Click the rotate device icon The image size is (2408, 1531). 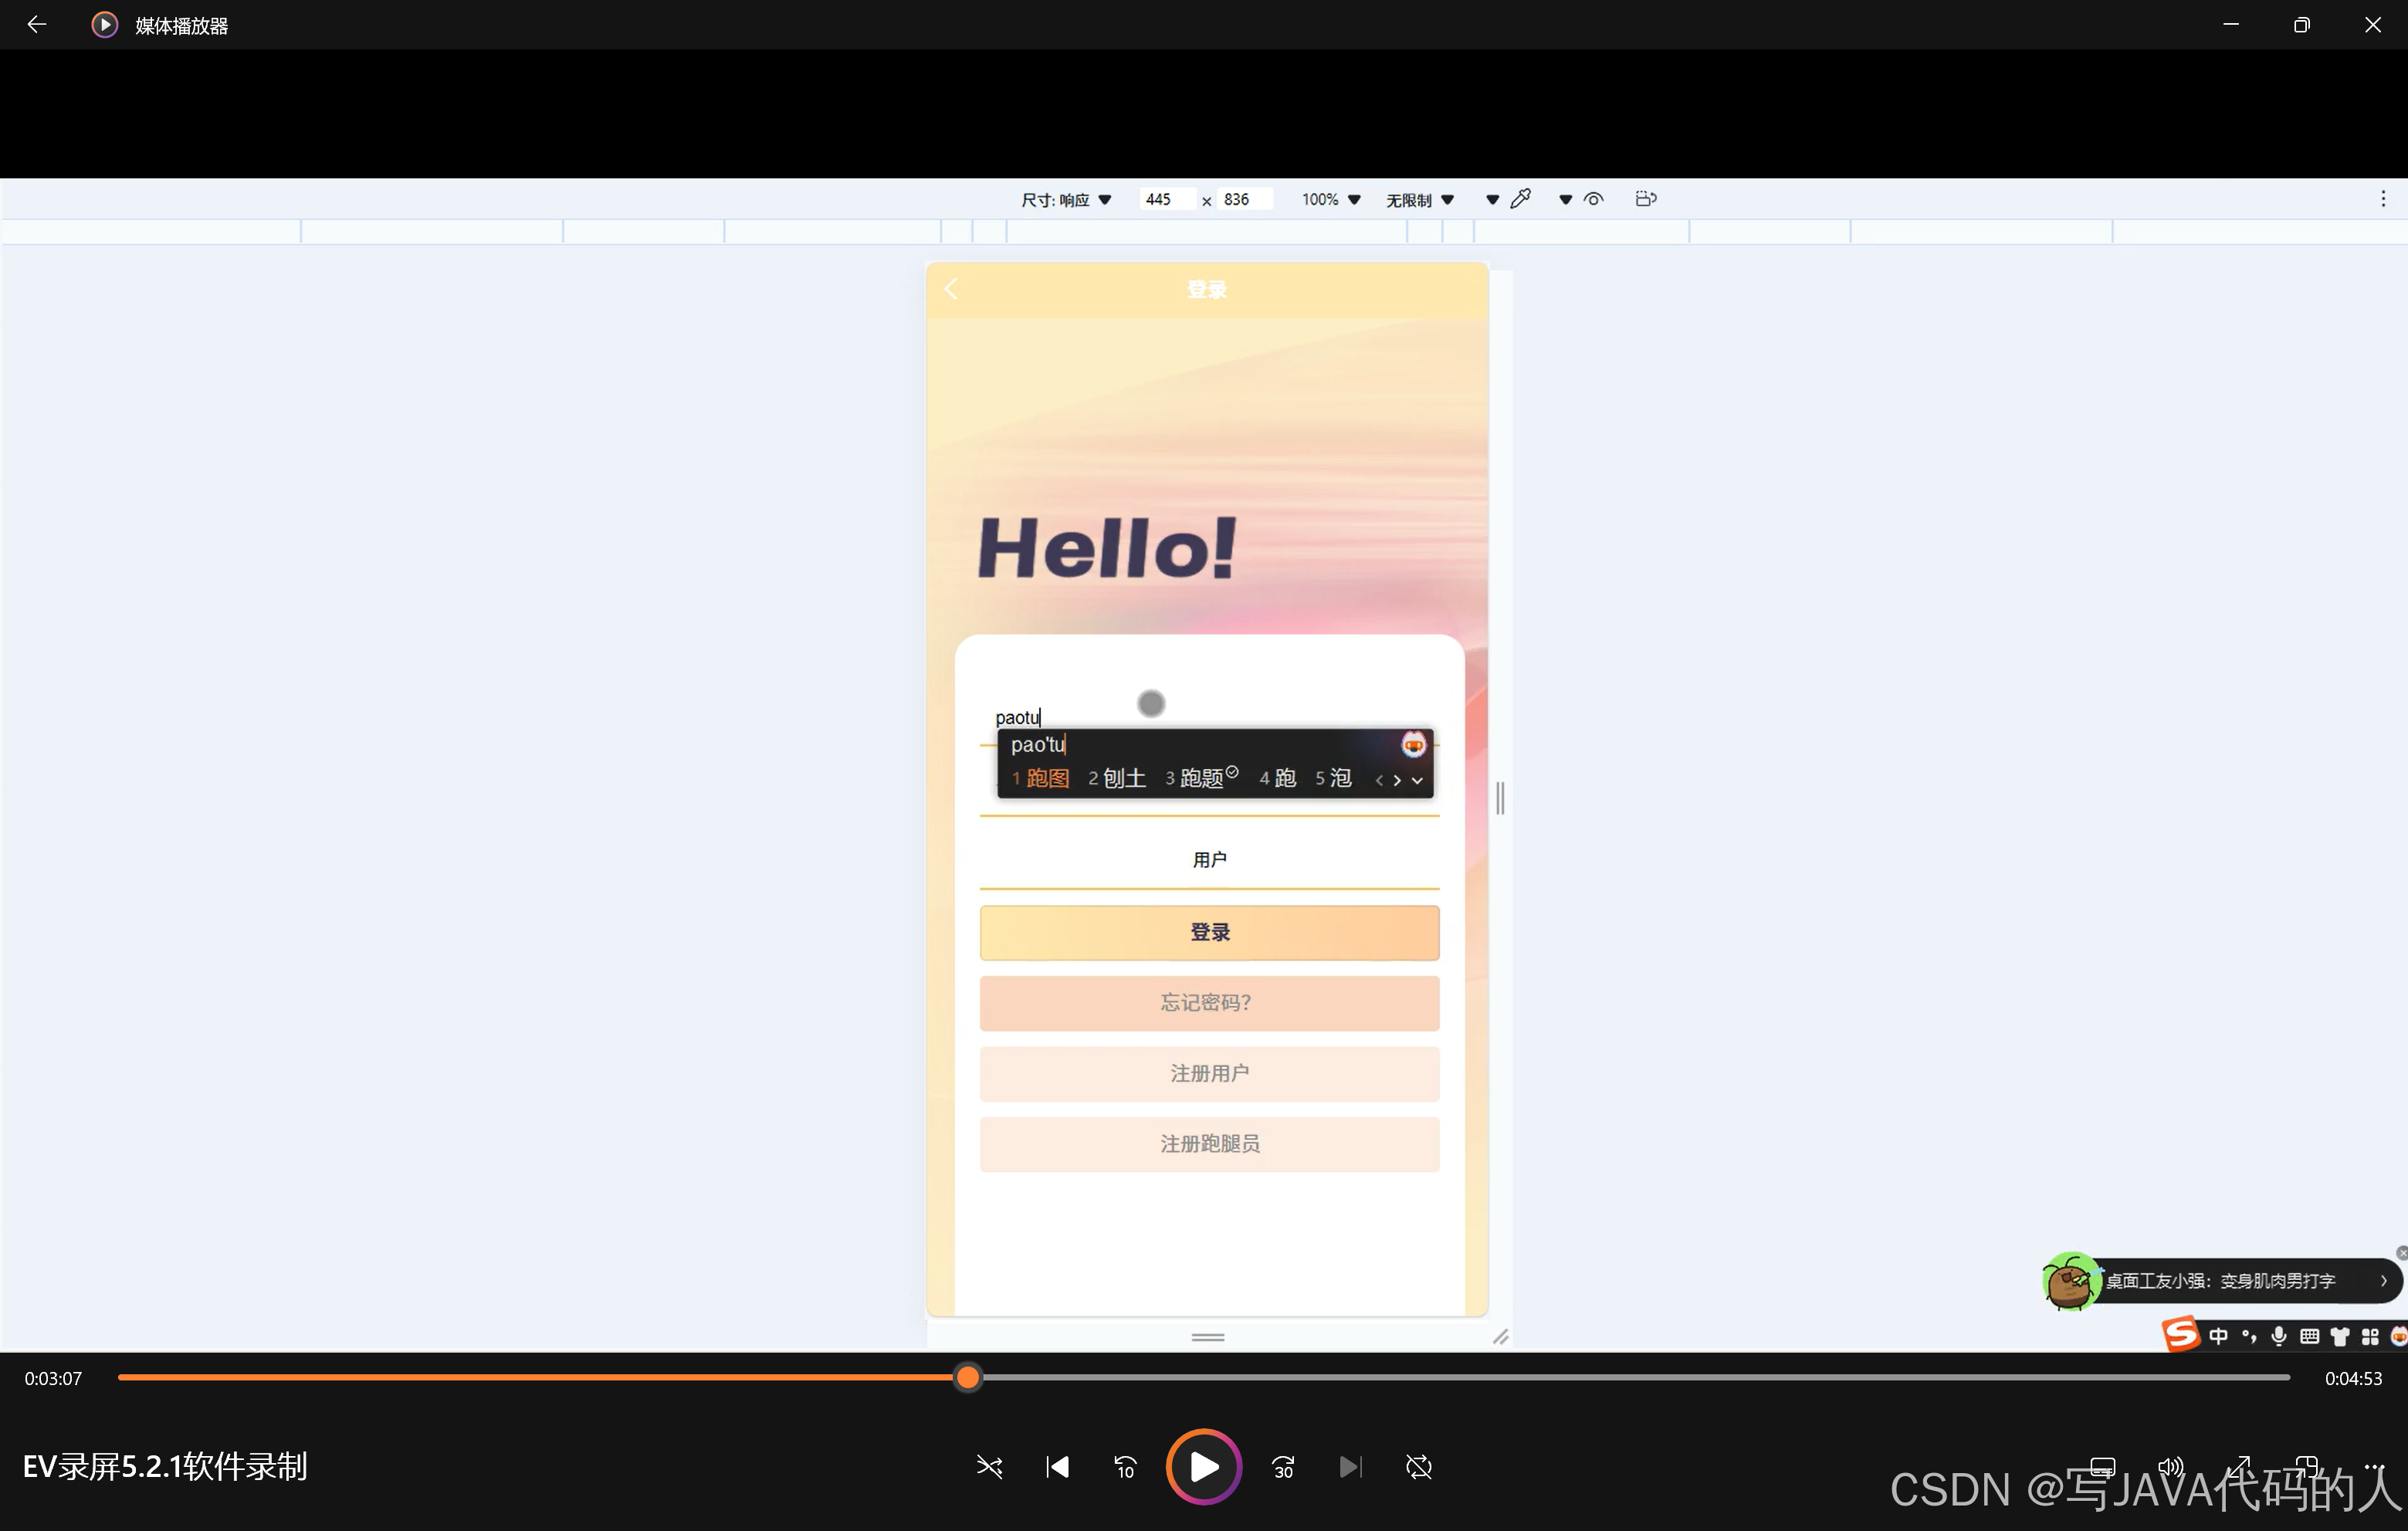pos(1646,199)
